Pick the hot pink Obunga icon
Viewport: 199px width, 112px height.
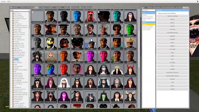pos(104,57)
